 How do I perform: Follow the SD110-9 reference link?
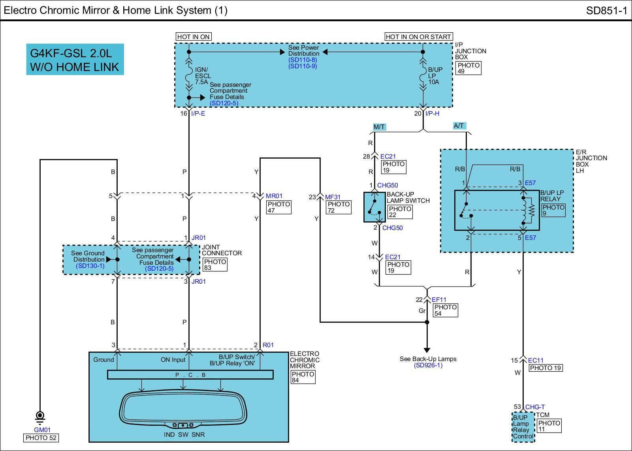(302, 66)
